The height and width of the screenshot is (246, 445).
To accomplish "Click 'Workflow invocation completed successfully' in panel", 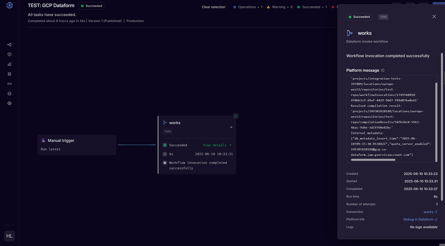I will pos(388,56).
